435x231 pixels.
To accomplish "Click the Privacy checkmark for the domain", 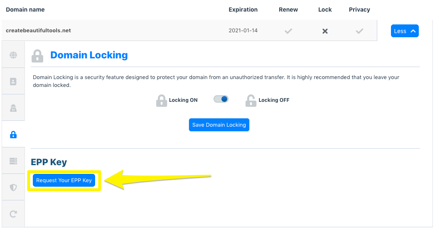I will pos(360,31).
